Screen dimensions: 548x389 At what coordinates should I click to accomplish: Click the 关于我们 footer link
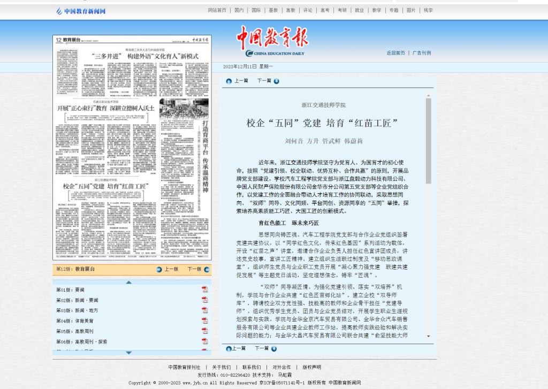221,368
